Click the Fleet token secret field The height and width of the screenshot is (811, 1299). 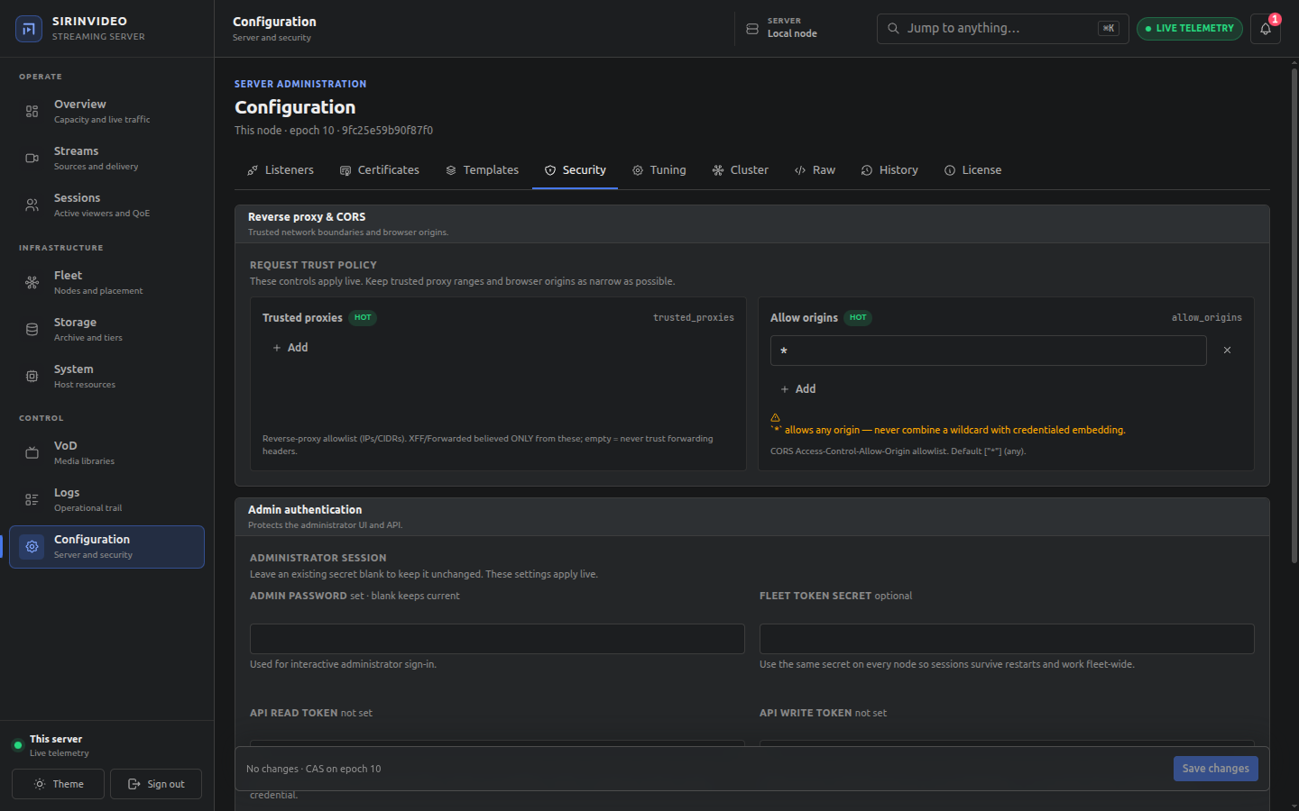pos(1007,639)
